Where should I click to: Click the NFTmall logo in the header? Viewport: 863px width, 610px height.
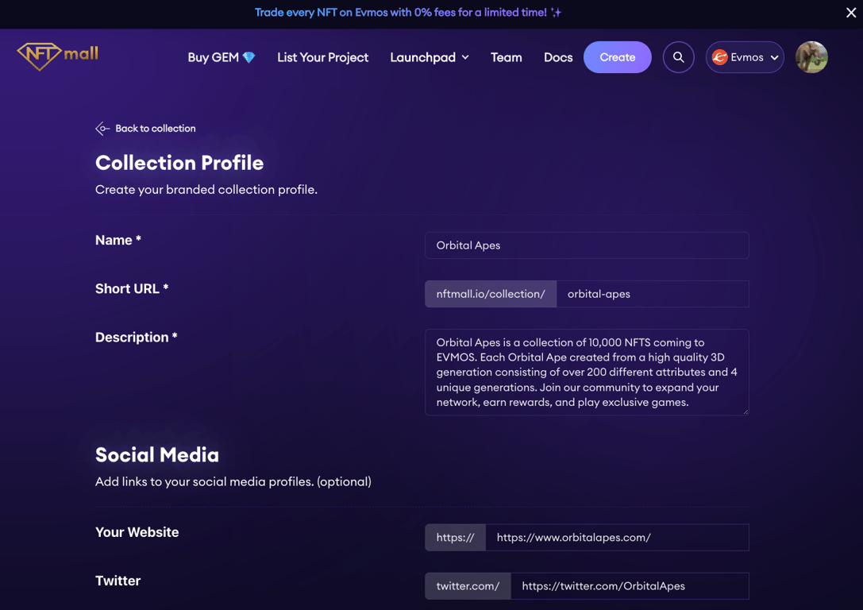tap(56, 56)
